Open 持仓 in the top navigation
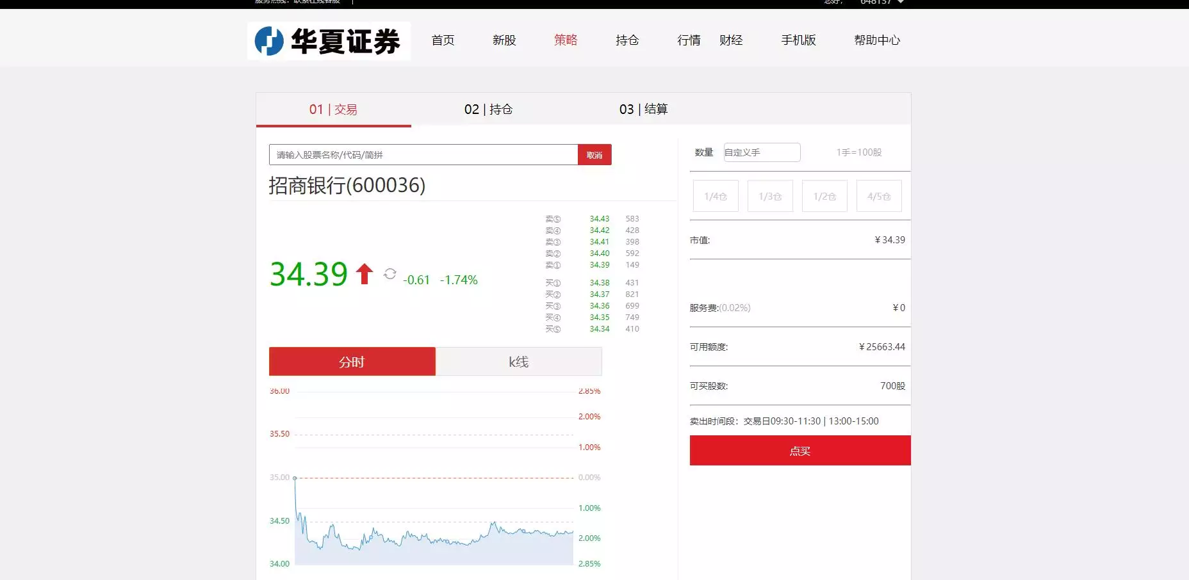1189x580 pixels. coord(627,40)
